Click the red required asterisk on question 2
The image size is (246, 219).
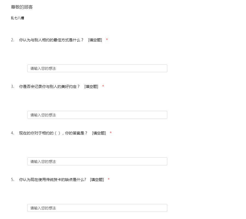[107, 40]
